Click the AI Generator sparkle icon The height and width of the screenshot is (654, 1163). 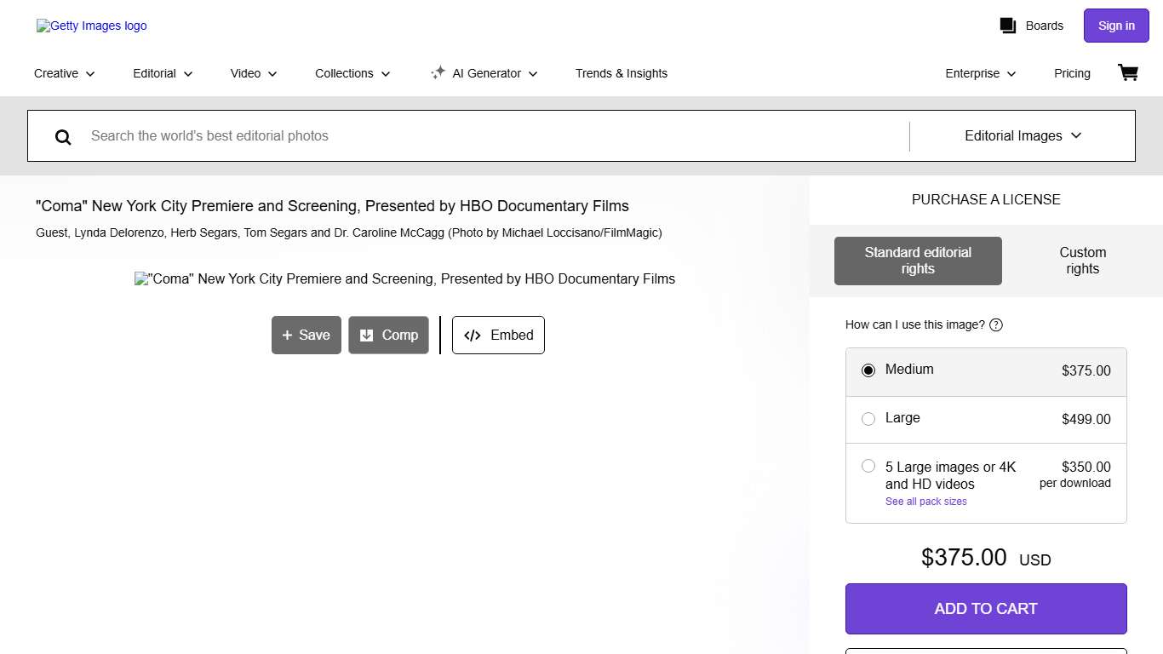[x=438, y=73]
